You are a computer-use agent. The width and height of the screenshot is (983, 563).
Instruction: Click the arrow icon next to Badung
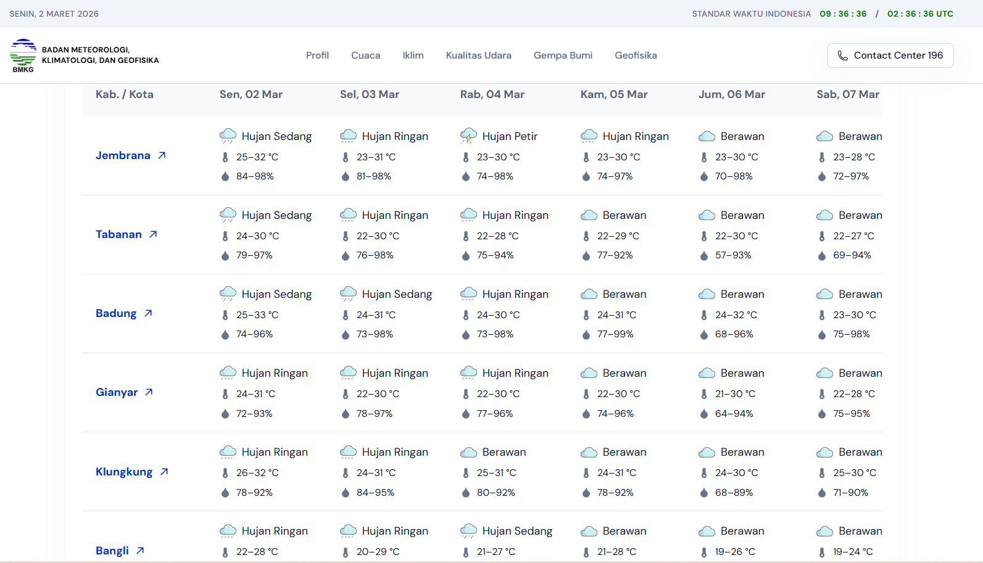pyautogui.click(x=148, y=313)
